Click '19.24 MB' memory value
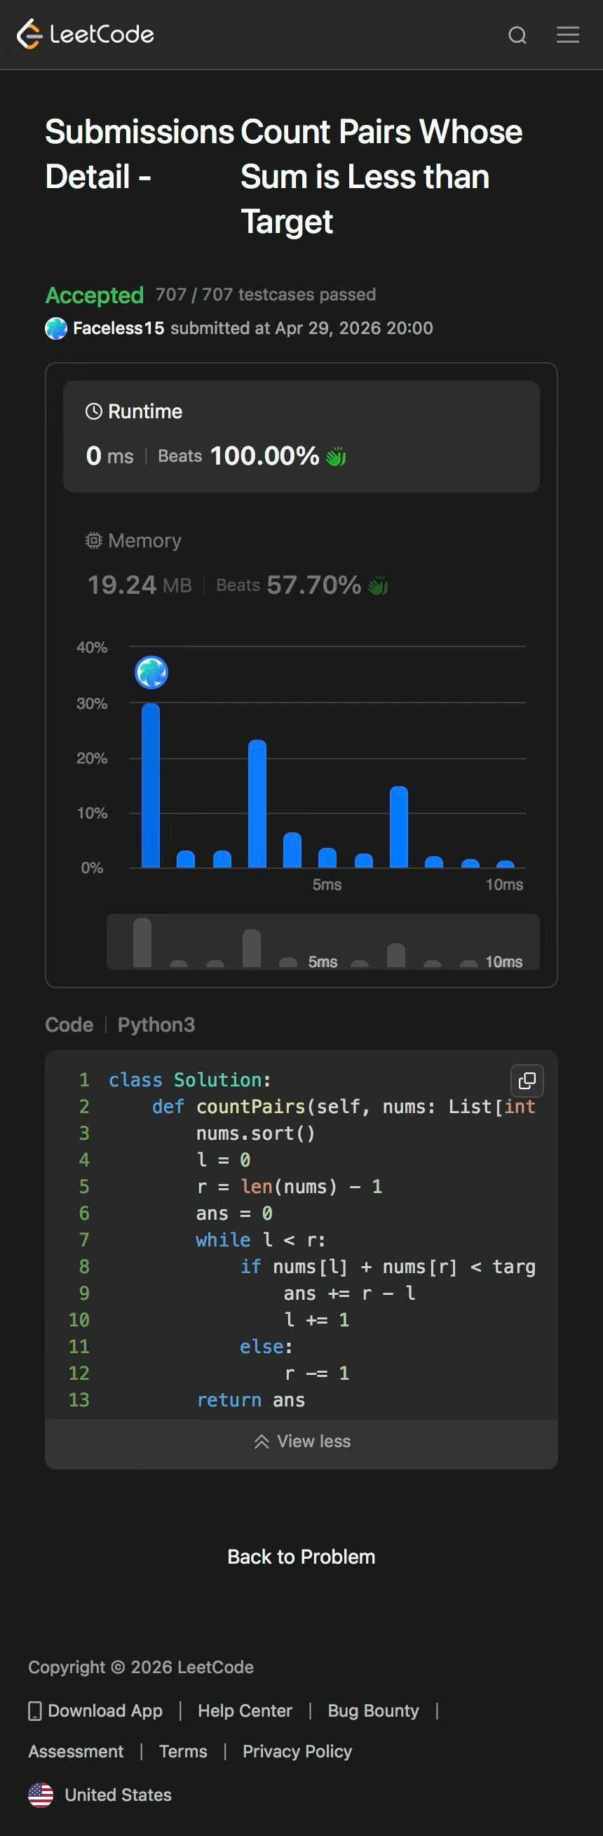603x1836 pixels. [140, 585]
